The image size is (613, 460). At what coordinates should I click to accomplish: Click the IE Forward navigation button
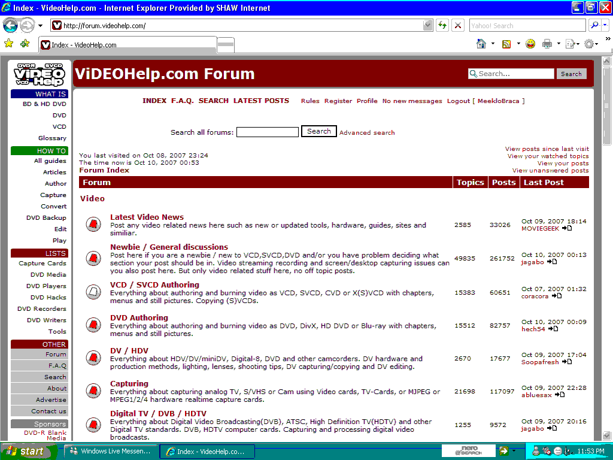pos(27,26)
